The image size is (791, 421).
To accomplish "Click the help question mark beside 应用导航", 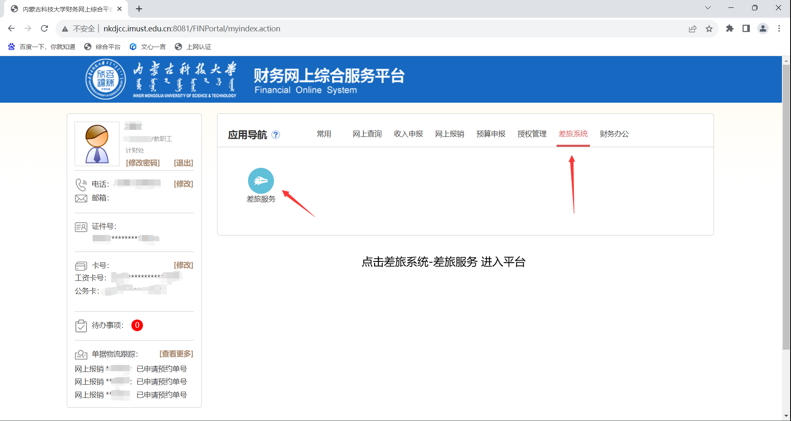I will [x=276, y=135].
